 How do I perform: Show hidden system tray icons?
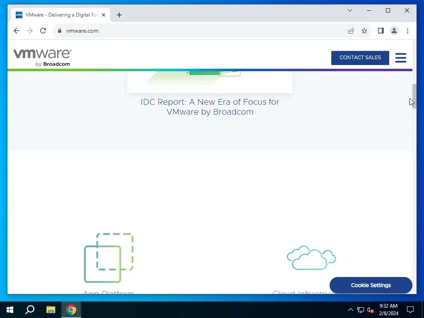point(350,310)
